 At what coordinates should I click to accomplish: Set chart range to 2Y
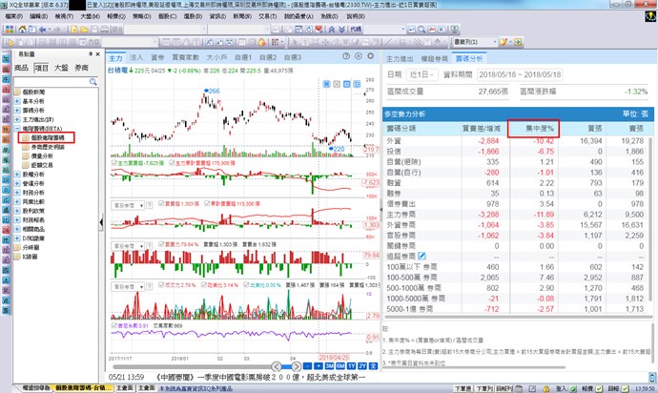[362, 366]
